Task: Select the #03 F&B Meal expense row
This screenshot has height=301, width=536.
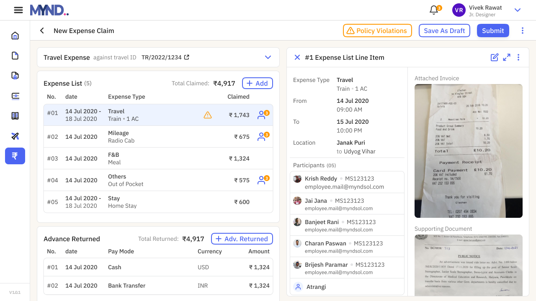Action: (158, 158)
